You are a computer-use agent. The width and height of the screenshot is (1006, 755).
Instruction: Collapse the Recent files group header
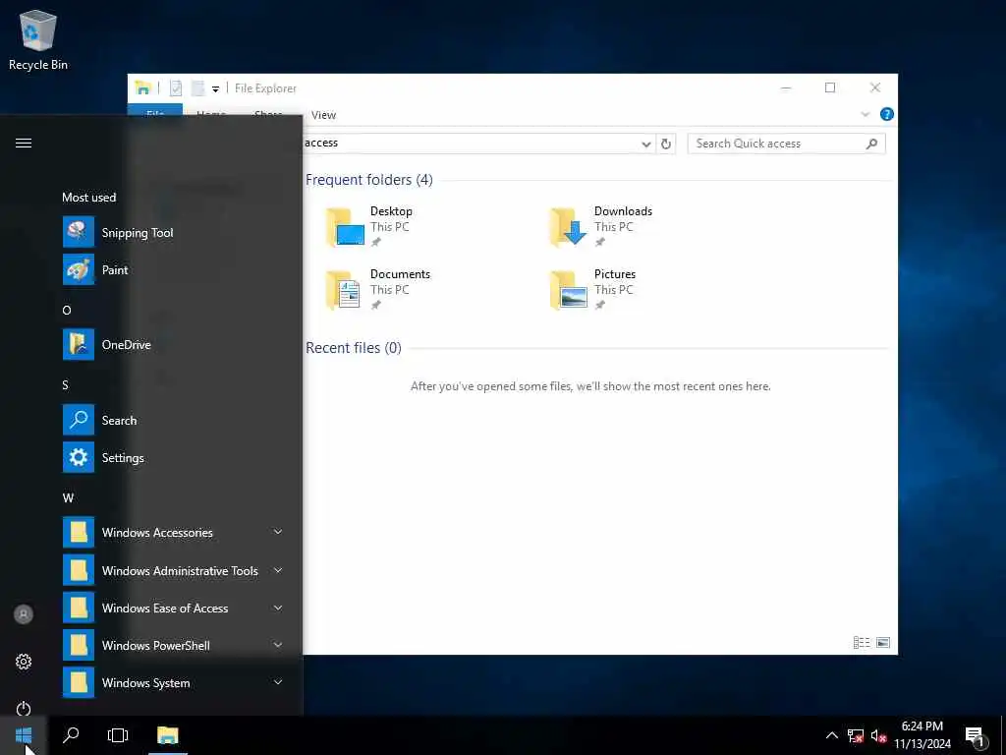pos(354,348)
